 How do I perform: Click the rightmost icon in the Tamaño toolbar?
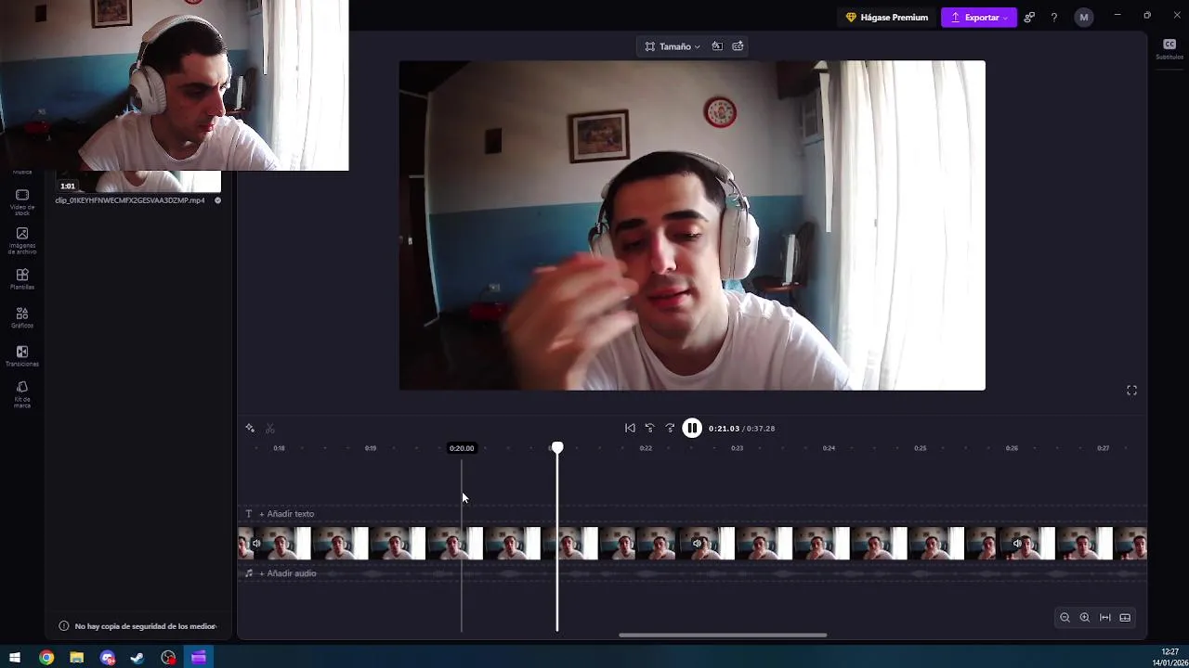click(x=738, y=46)
